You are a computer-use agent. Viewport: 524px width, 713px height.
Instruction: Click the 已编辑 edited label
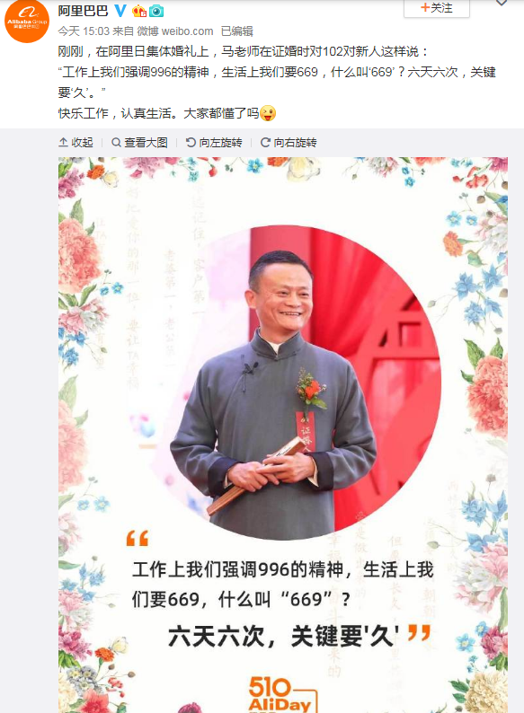[x=236, y=31]
